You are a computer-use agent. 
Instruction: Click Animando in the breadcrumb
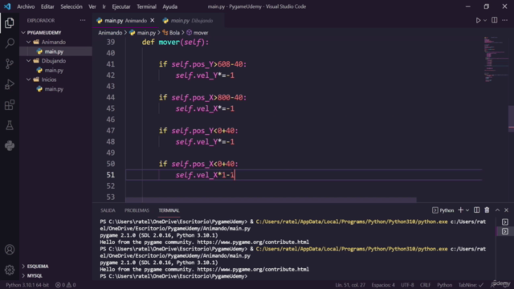tap(110, 33)
